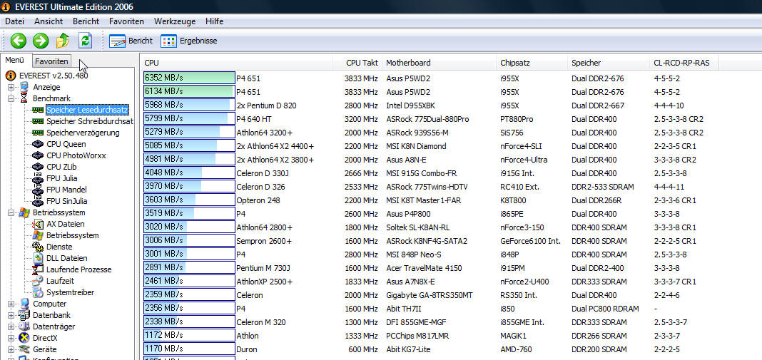Click the Systemtreiber icon

tap(38, 292)
